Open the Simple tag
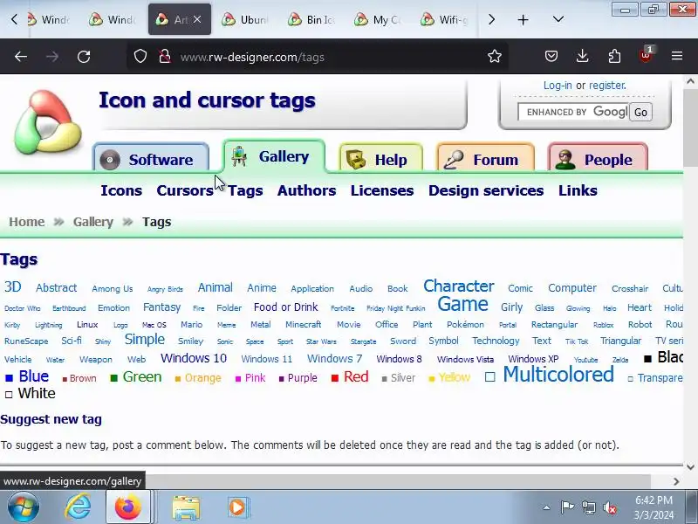The height and width of the screenshot is (524, 698). (145, 340)
